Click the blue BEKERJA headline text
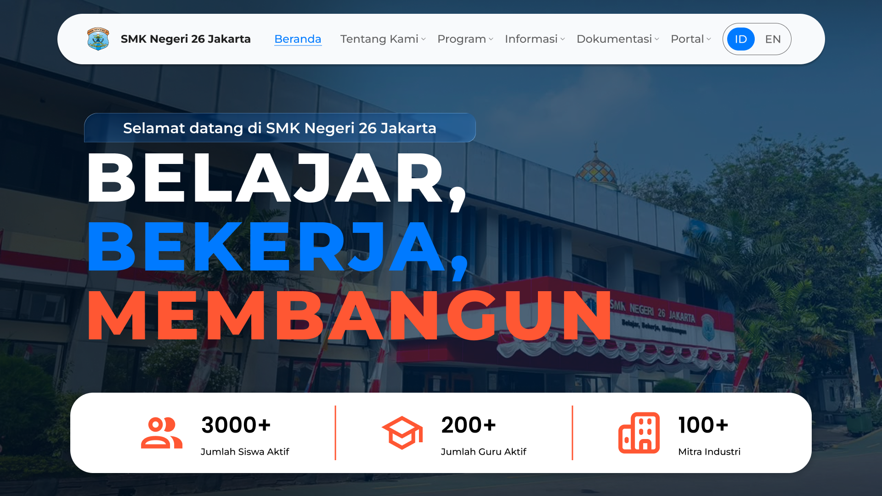The image size is (882, 496). pyautogui.click(x=277, y=248)
